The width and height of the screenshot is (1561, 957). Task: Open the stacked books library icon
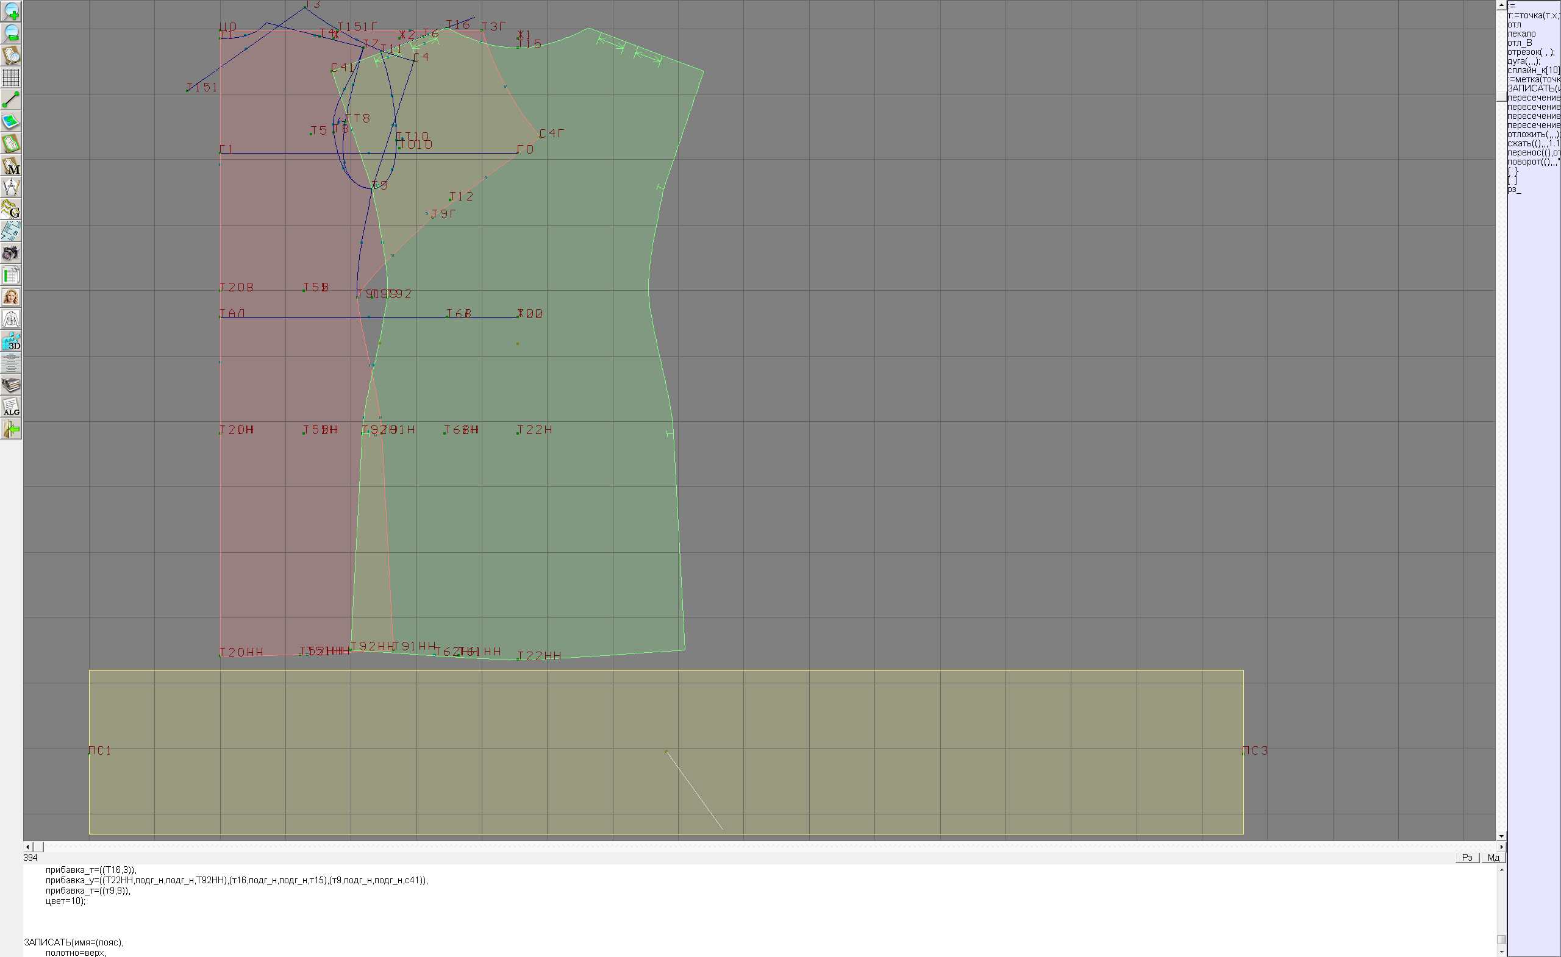(11, 385)
